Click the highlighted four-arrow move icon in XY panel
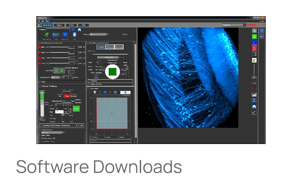The image size is (302, 189). tap(125, 92)
